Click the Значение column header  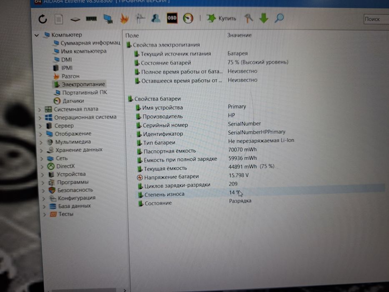pos(239,35)
